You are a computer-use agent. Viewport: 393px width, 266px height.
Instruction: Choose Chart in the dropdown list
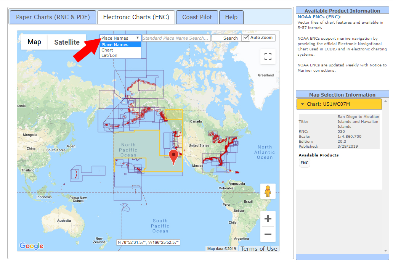click(x=120, y=50)
